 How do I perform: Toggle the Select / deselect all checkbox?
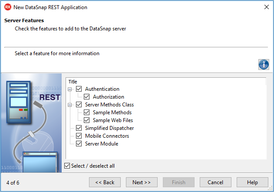[67, 166]
